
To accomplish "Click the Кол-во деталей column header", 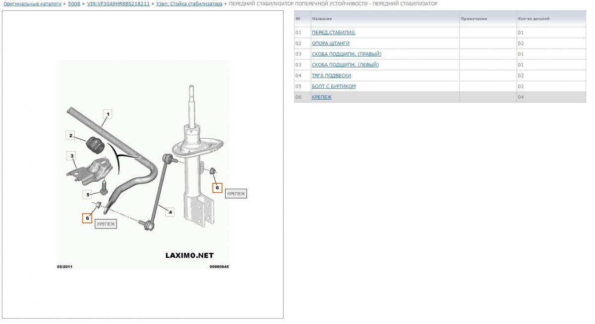I will [x=534, y=19].
